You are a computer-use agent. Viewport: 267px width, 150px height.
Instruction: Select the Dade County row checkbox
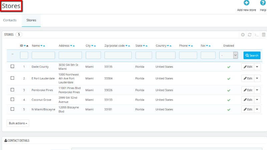coord(12,66)
